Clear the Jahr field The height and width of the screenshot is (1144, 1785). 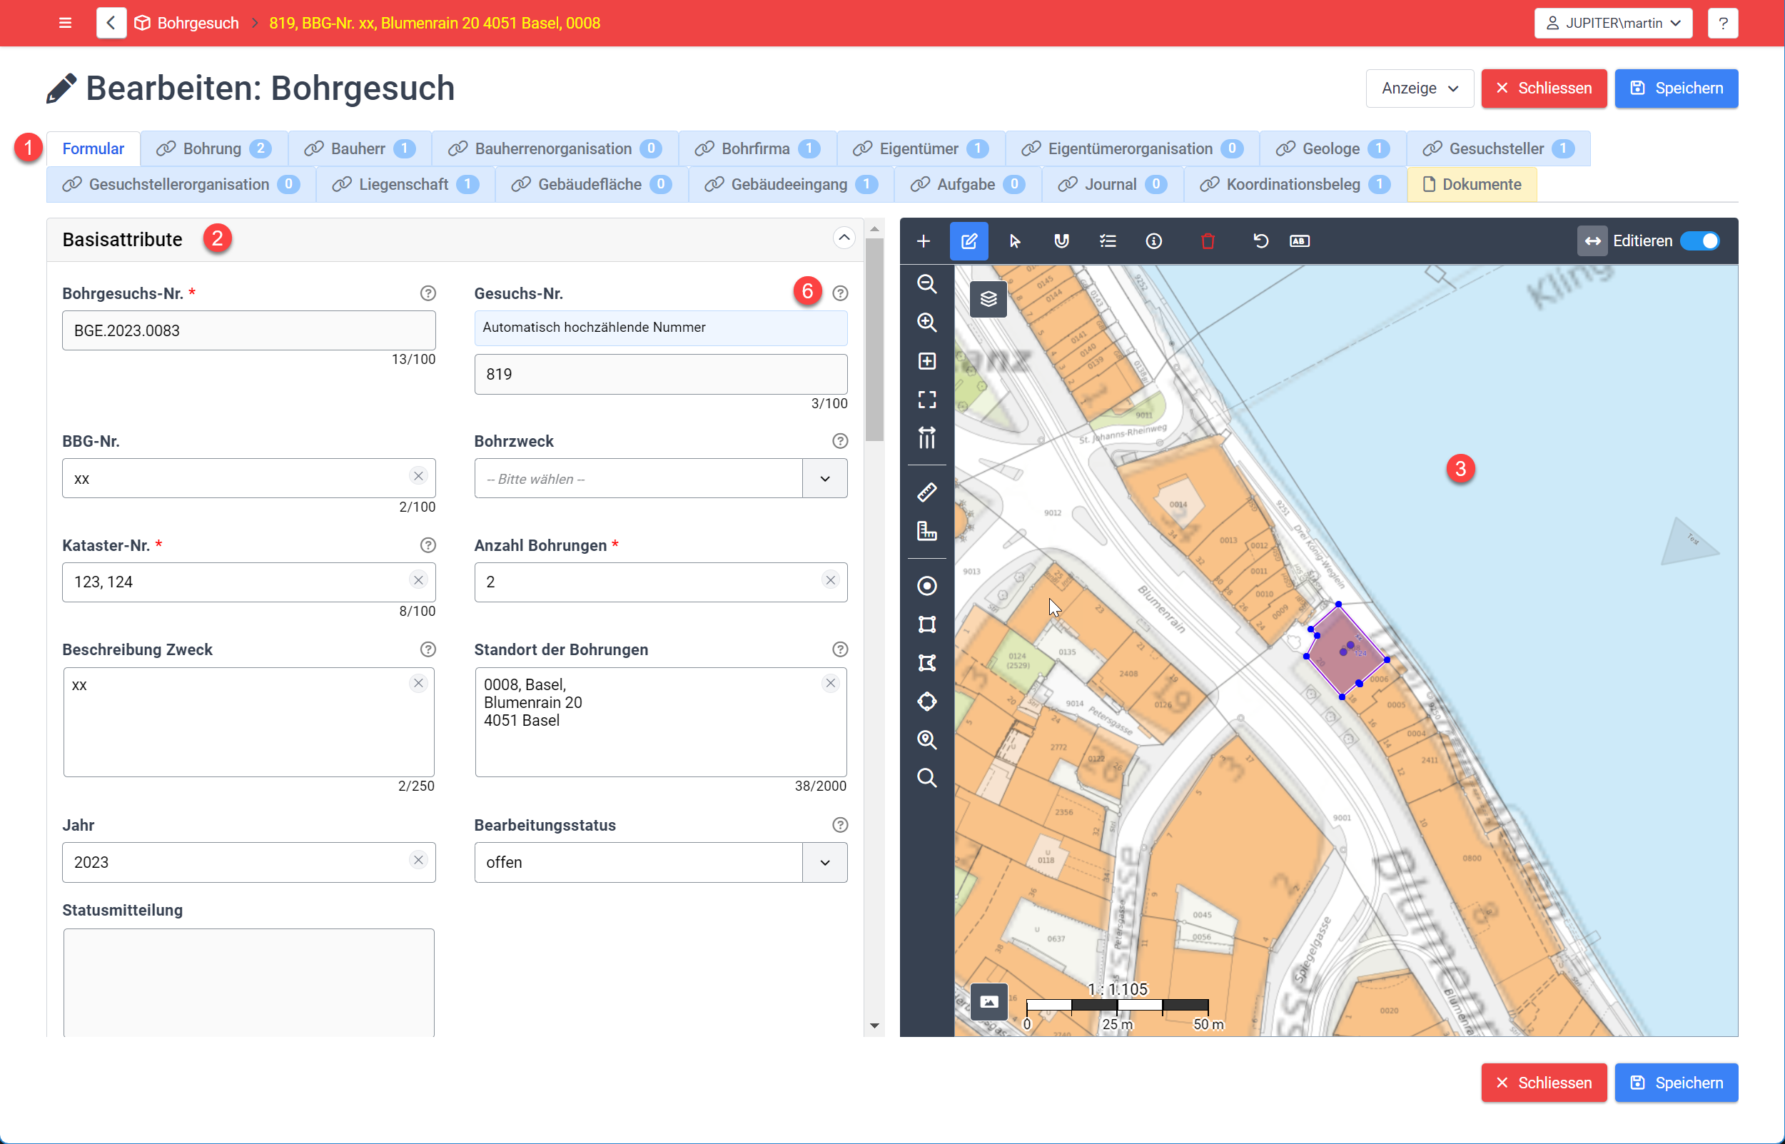tap(418, 860)
